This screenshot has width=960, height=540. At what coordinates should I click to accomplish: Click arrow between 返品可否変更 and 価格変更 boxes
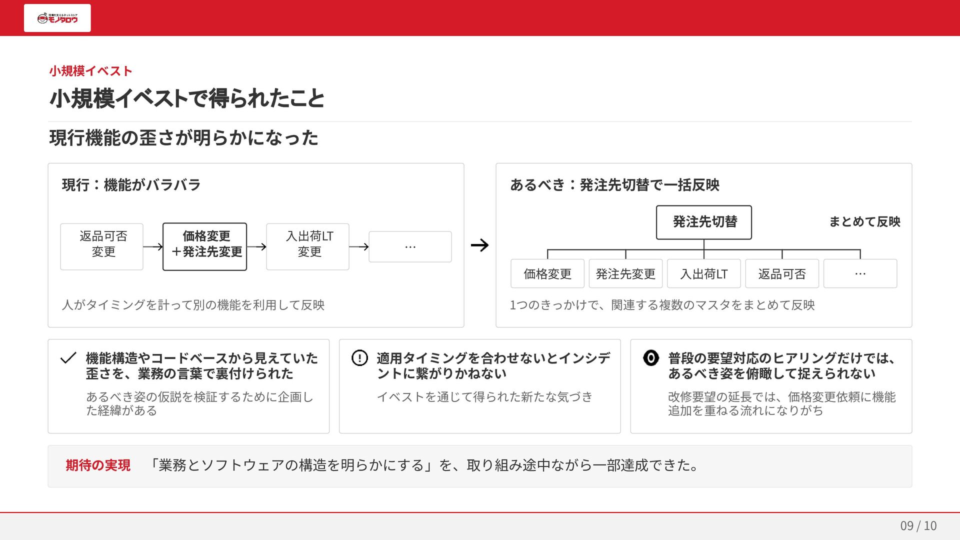pyautogui.click(x=153, y=246)
